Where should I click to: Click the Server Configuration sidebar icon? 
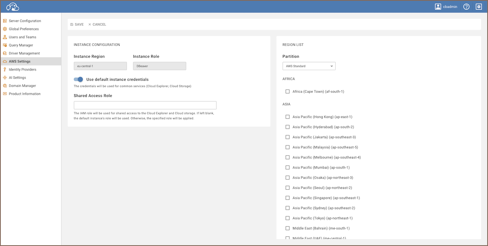click(5, 21)
